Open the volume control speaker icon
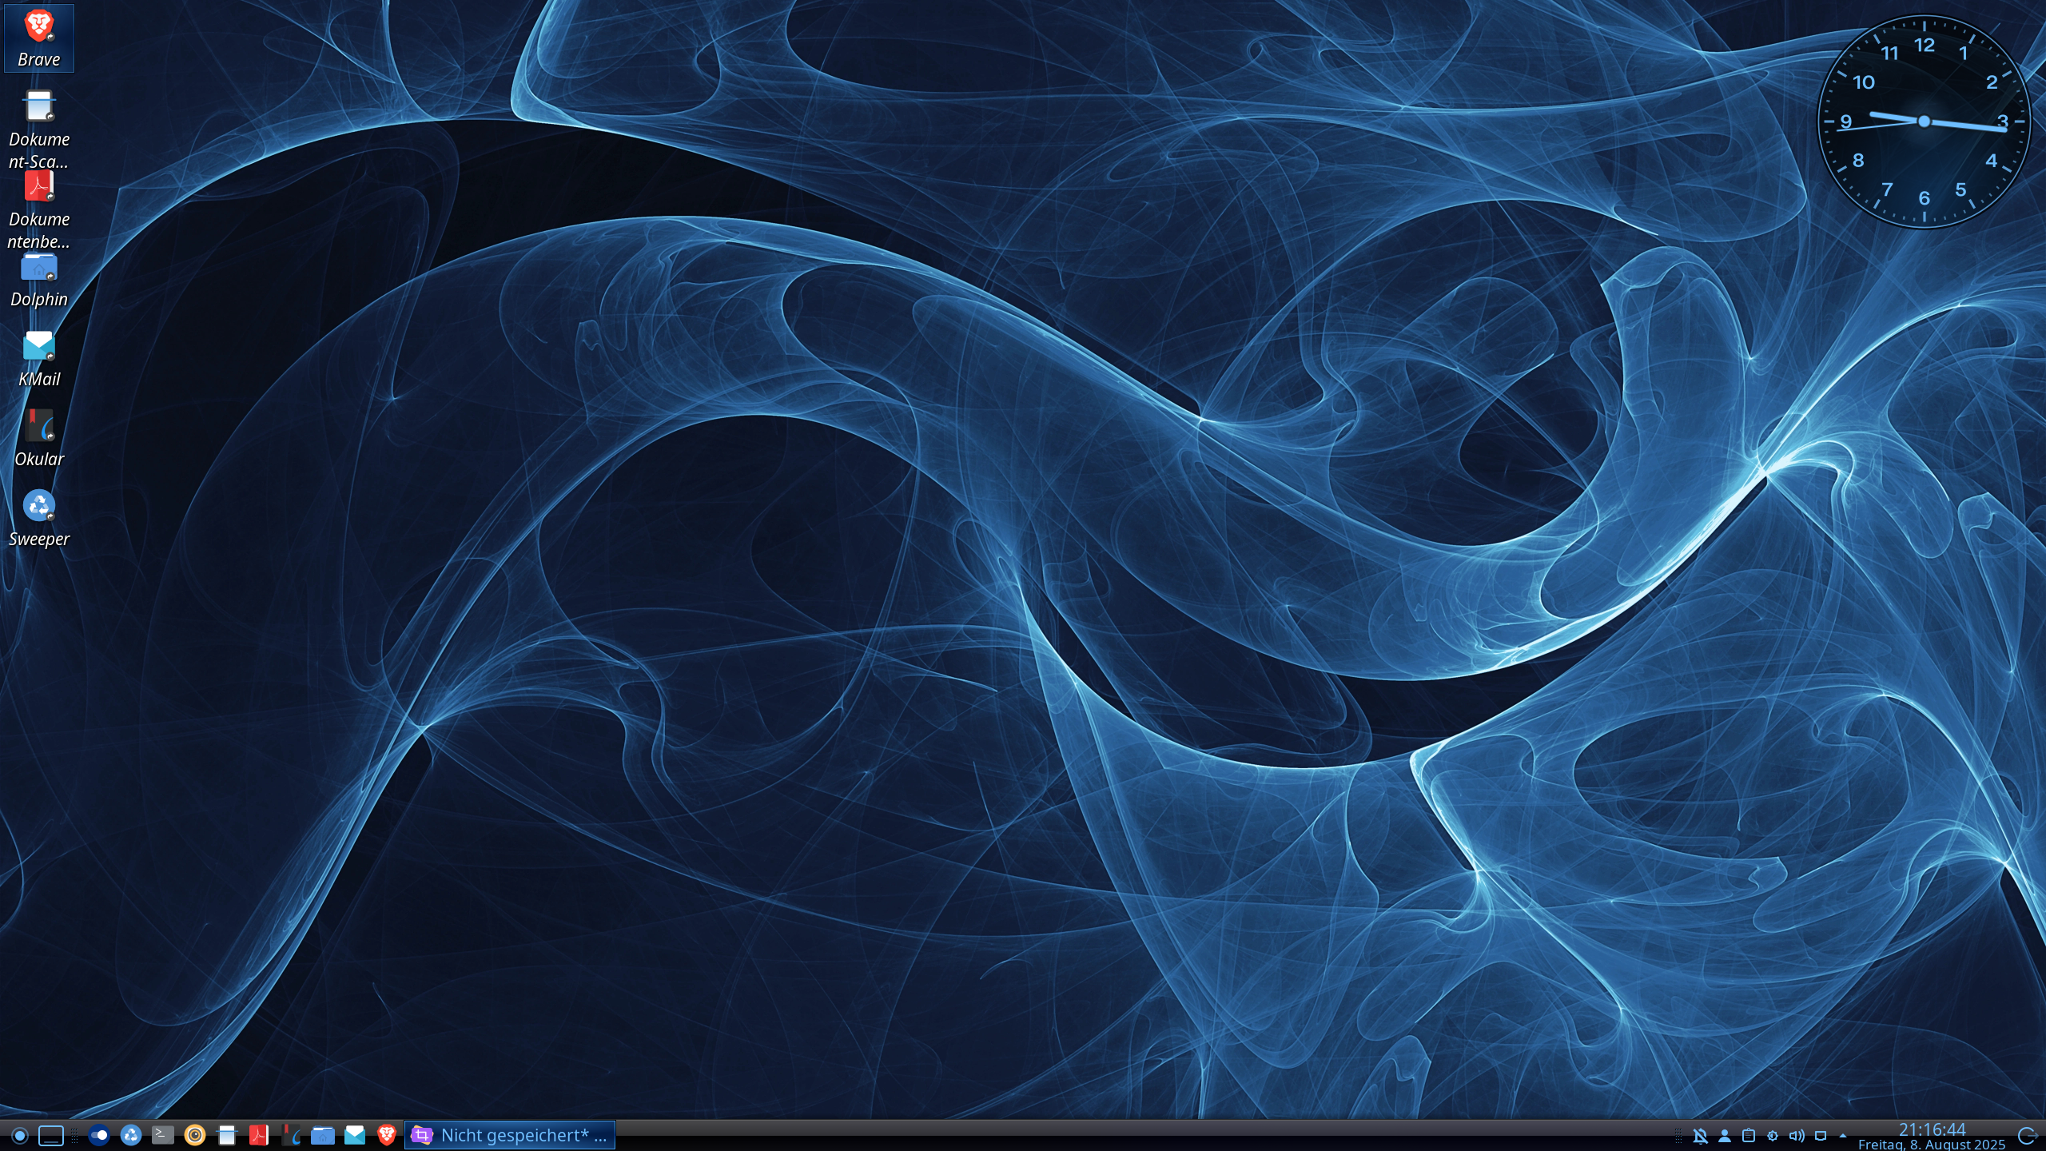Viewport: 2046px width, 1151px height. point(1797,1136)
